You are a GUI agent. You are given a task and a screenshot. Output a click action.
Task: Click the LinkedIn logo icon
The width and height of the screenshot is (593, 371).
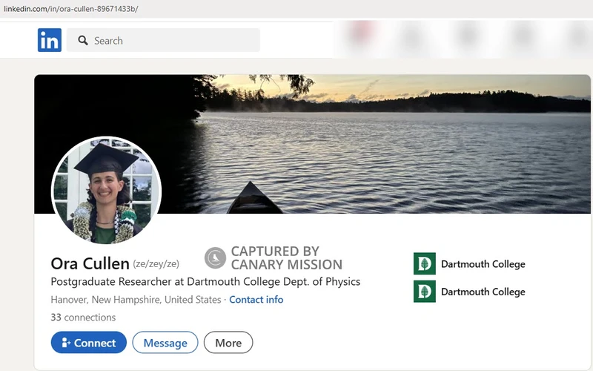(50, 40)
